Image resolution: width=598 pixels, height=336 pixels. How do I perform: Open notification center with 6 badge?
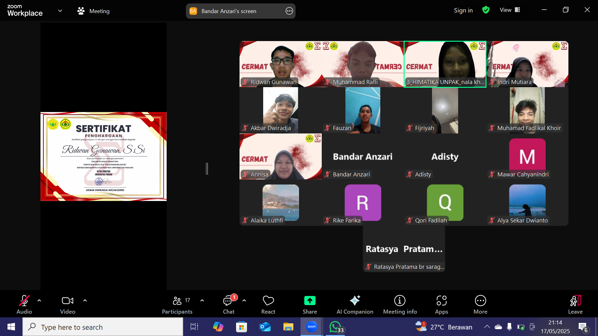(583, 327)
